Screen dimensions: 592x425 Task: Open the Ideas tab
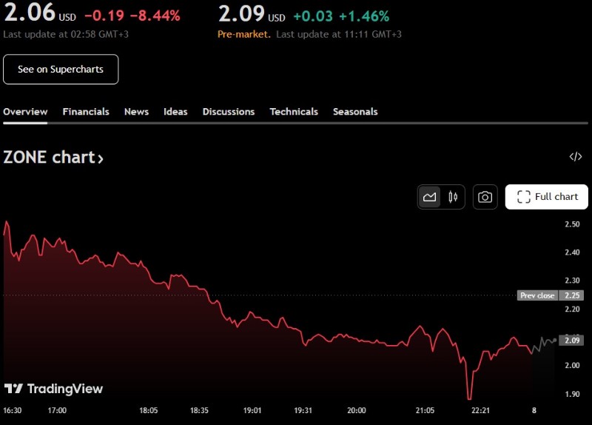tap(175, 112)
